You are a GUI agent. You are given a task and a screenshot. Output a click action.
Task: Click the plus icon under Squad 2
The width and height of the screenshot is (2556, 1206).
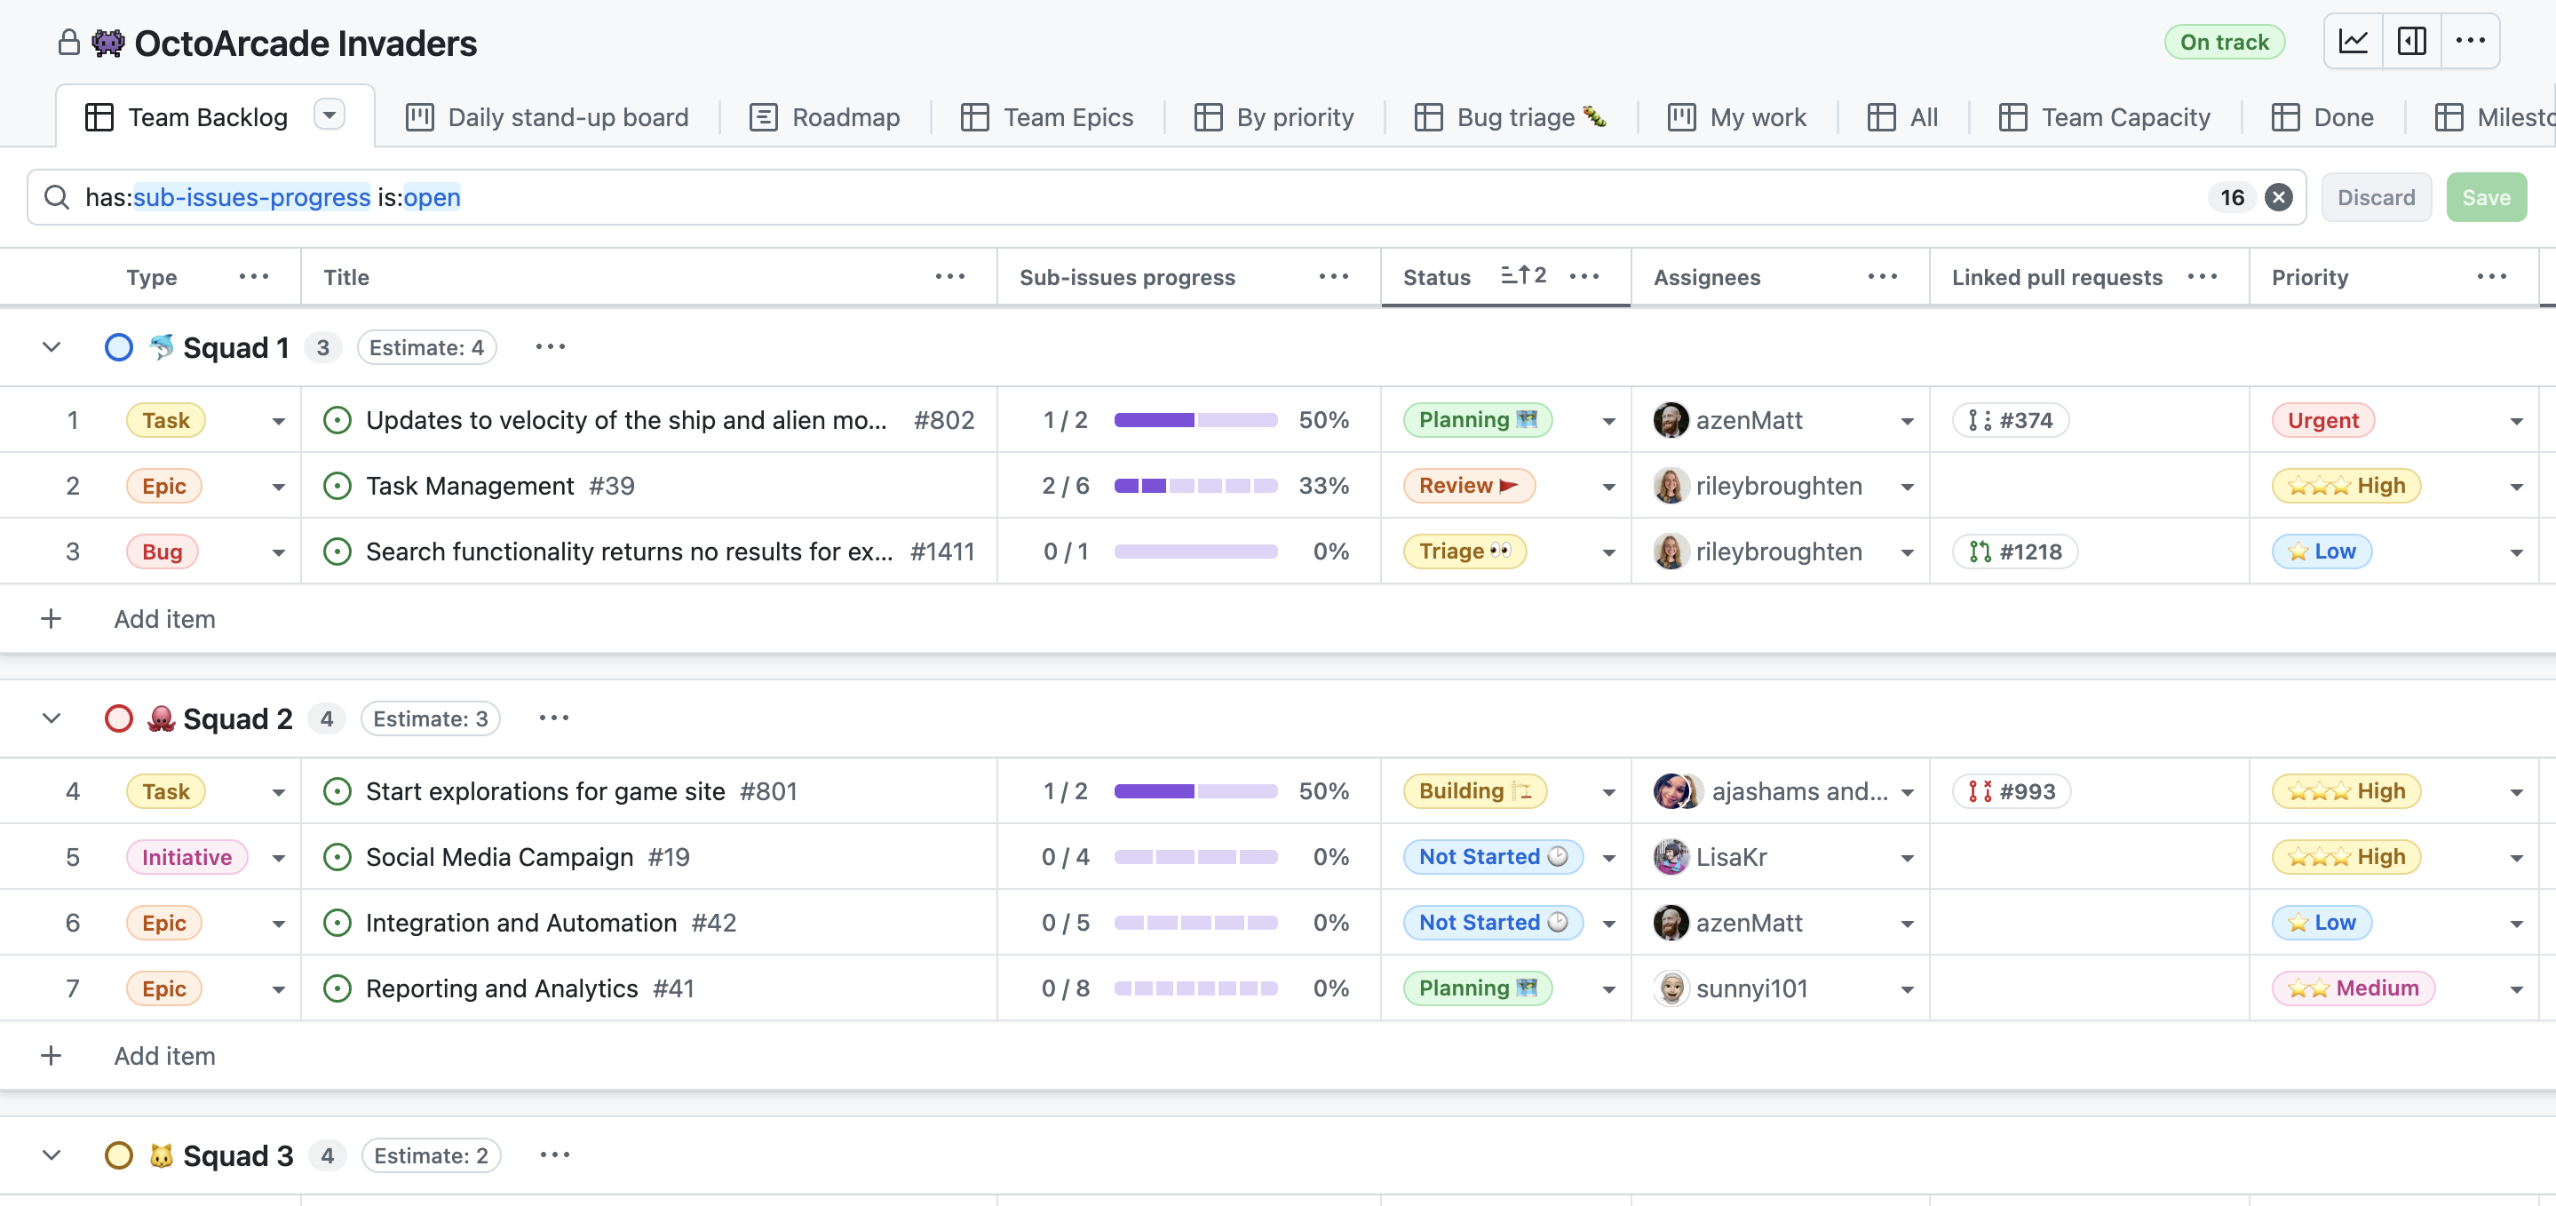52,1055
